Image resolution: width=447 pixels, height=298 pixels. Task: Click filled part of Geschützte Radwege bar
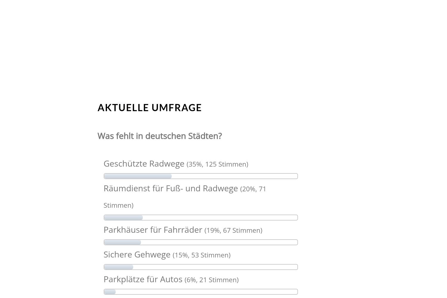138,176
